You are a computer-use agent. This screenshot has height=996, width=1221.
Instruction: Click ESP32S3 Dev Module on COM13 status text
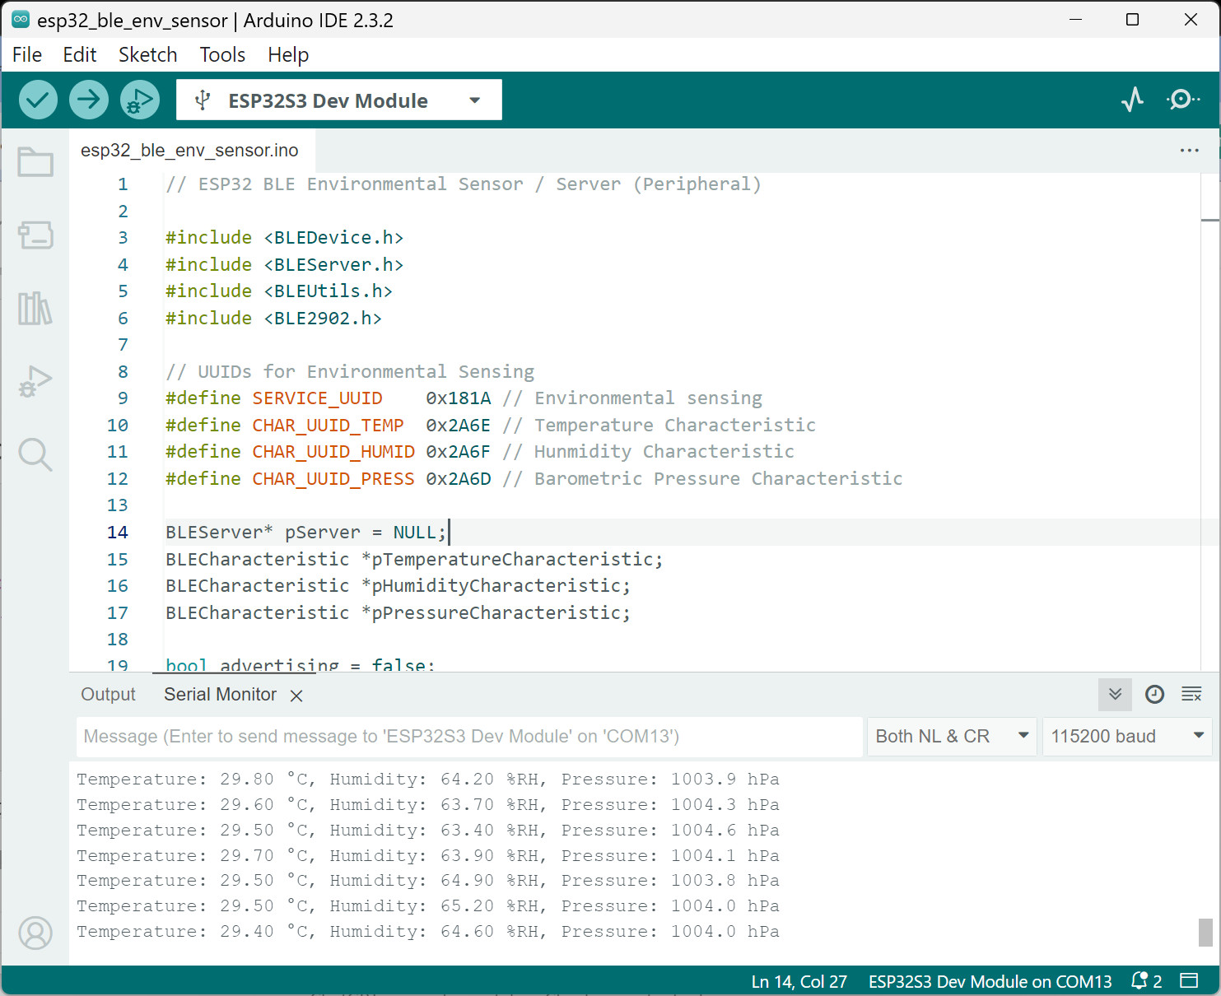[990, 981]
